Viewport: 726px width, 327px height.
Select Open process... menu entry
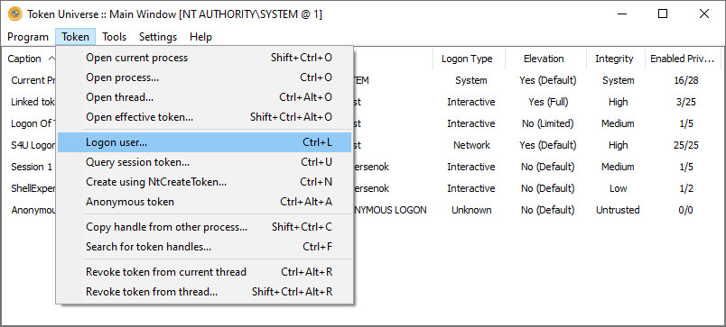[x=205, y=77]
